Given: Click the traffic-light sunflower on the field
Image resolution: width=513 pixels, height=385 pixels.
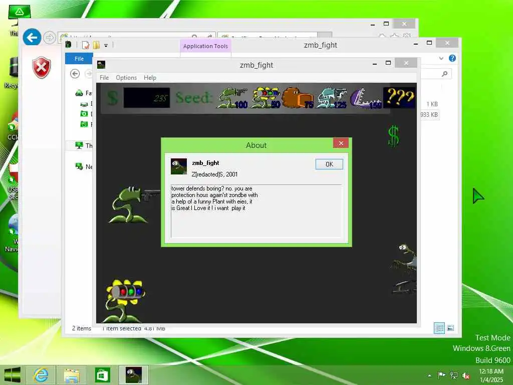Looking at the screenshot, I should (124, 301).
